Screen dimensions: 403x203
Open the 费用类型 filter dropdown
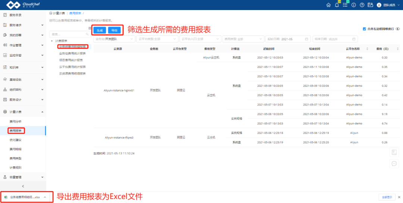coord(243,39)
